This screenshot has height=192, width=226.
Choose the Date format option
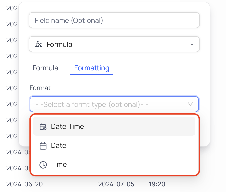click(x=114, y=145)
